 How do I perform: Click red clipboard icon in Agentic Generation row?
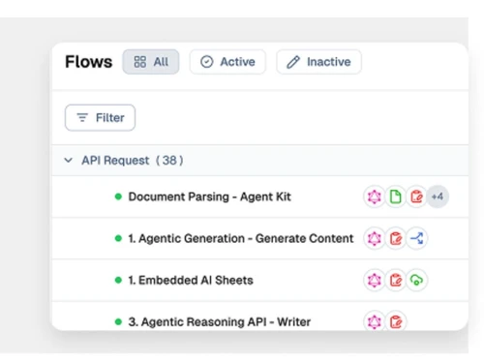click(396, 238)
